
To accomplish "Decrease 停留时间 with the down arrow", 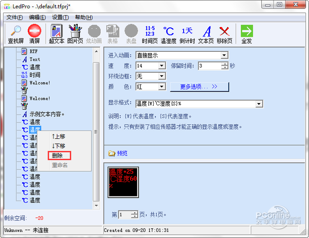I will point(224,67).
